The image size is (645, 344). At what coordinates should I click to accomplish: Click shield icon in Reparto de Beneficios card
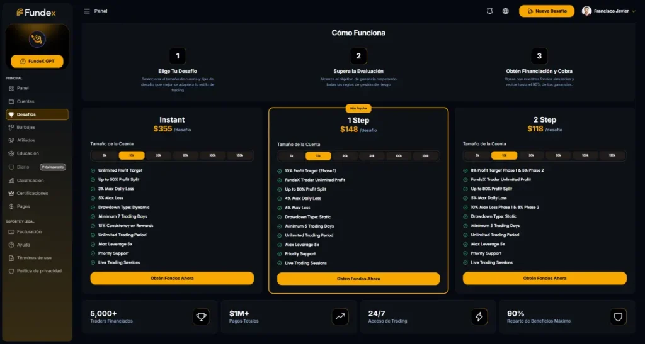618,316
